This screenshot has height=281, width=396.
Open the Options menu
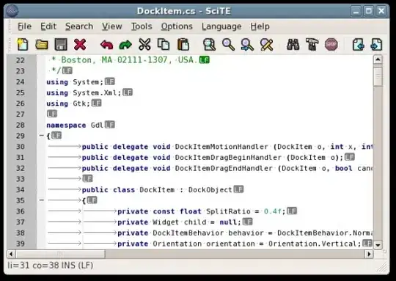tap(177, 26)
